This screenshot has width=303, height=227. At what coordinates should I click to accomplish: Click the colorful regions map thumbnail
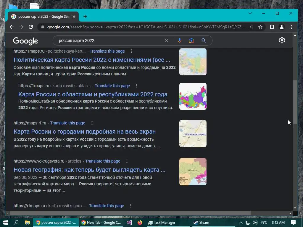point(193,96)
